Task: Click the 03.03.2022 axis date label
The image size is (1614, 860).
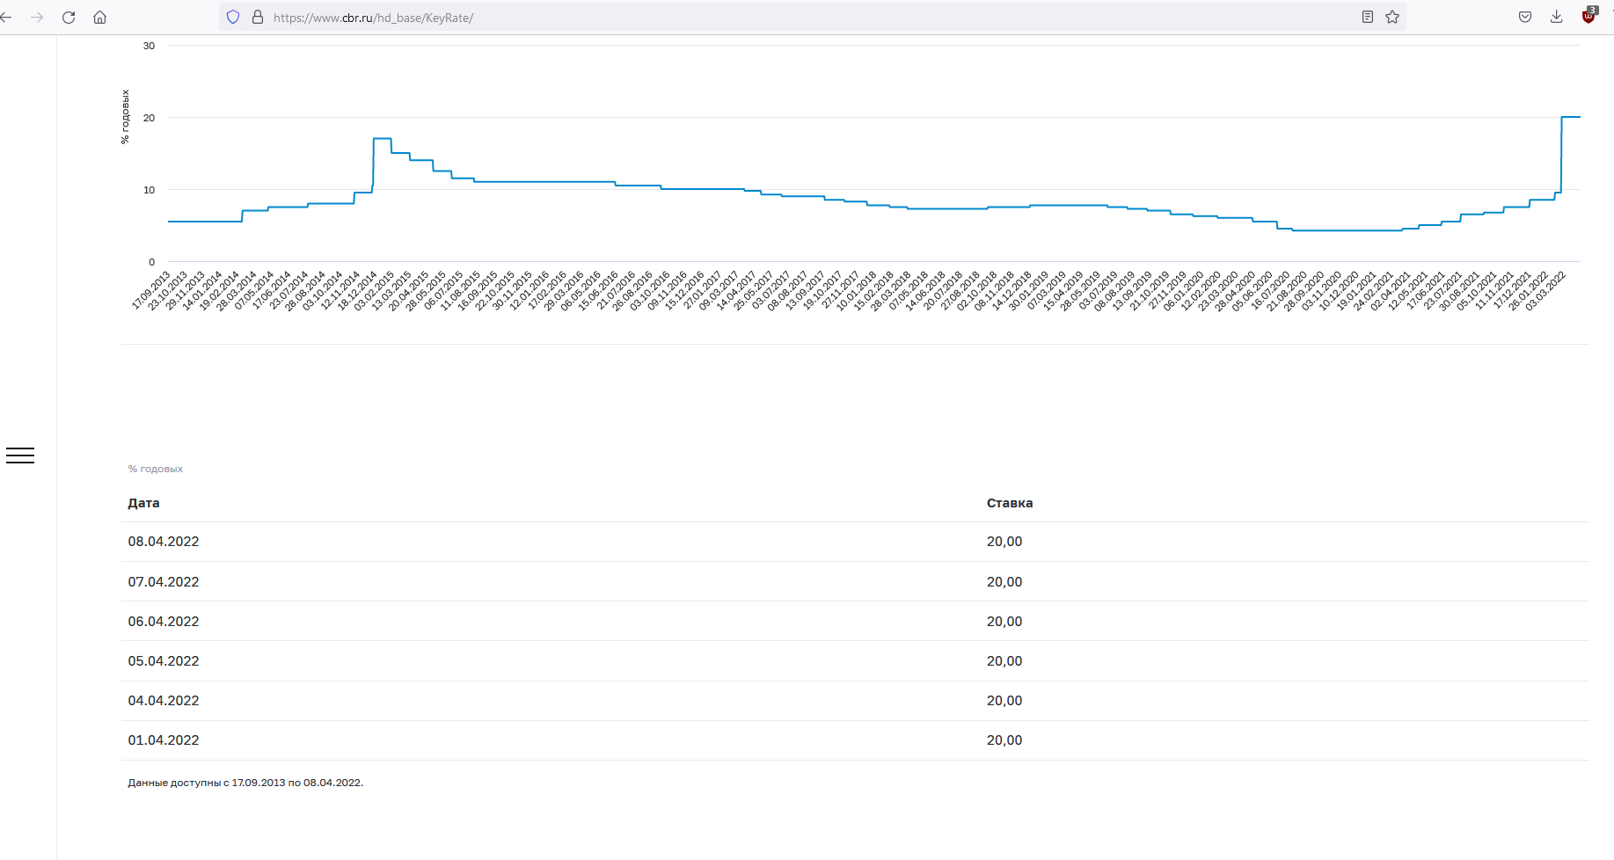Action: point(1546,291)
